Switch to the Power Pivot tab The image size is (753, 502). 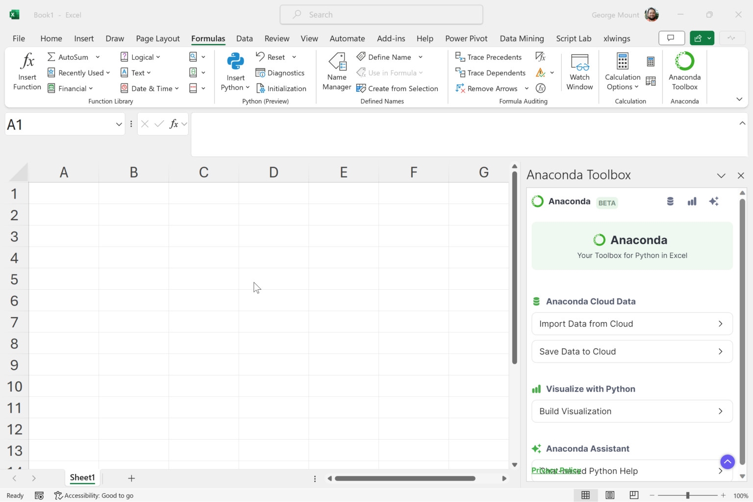466,38
